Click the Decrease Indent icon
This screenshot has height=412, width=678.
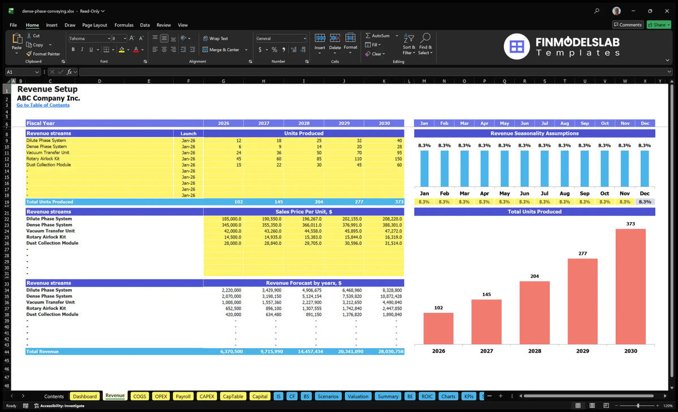[x=184, y=50]
